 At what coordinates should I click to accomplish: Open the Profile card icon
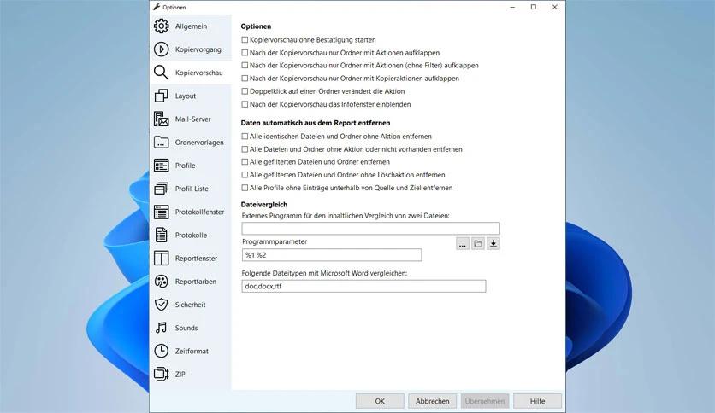pos(161,166)
